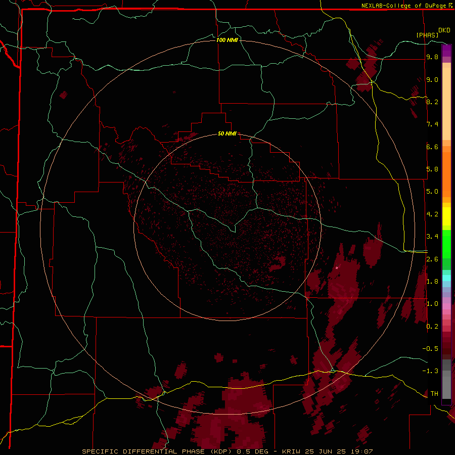Click the 25 JUN 25 19:07 timestamp
Screen dimensions: 455x455
340,451
